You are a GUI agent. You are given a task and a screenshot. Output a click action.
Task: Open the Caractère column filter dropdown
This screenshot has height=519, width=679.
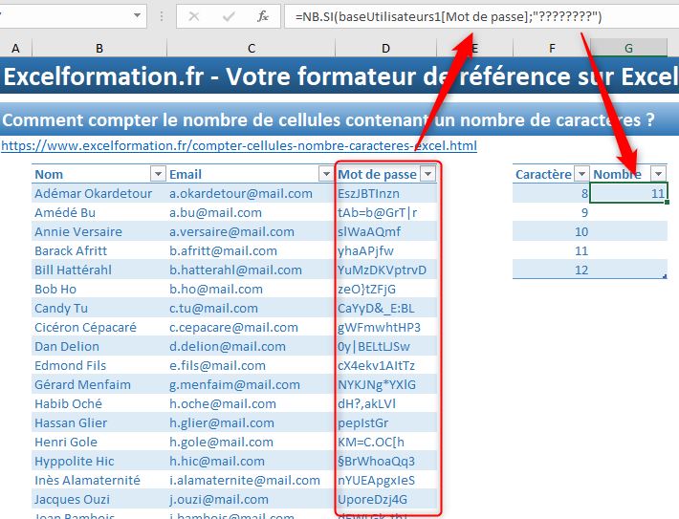click(x=580, y=174)
